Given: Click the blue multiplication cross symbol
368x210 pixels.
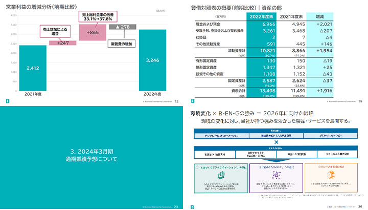Looking at the screenshot, I should pos(276,142).
